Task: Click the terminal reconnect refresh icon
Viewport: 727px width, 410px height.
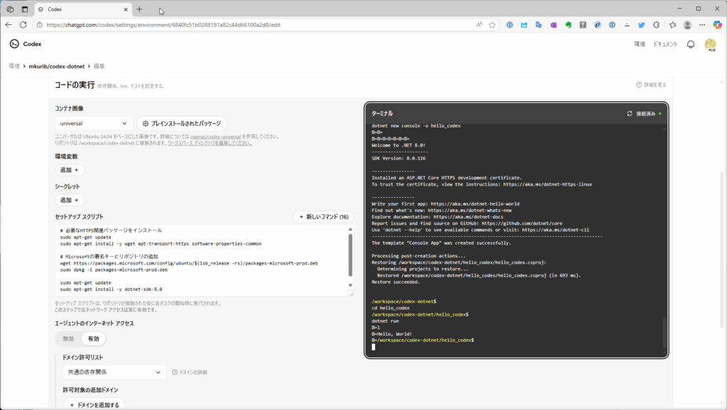Action: (x=629, y=113)
